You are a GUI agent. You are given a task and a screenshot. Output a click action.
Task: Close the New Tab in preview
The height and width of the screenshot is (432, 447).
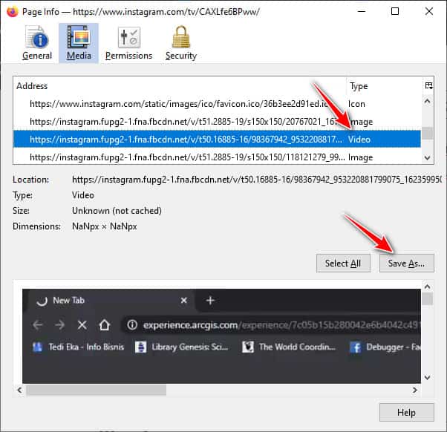184,301
